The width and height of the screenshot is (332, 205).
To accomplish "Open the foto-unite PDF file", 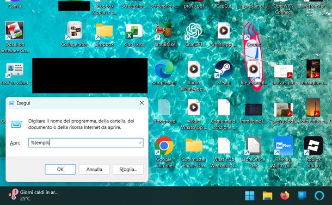I will [x=313, y=108].
